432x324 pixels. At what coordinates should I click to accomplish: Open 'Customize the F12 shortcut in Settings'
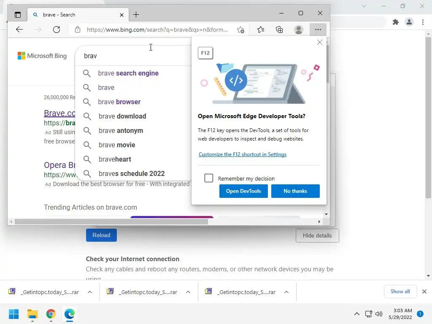point(243,154)
